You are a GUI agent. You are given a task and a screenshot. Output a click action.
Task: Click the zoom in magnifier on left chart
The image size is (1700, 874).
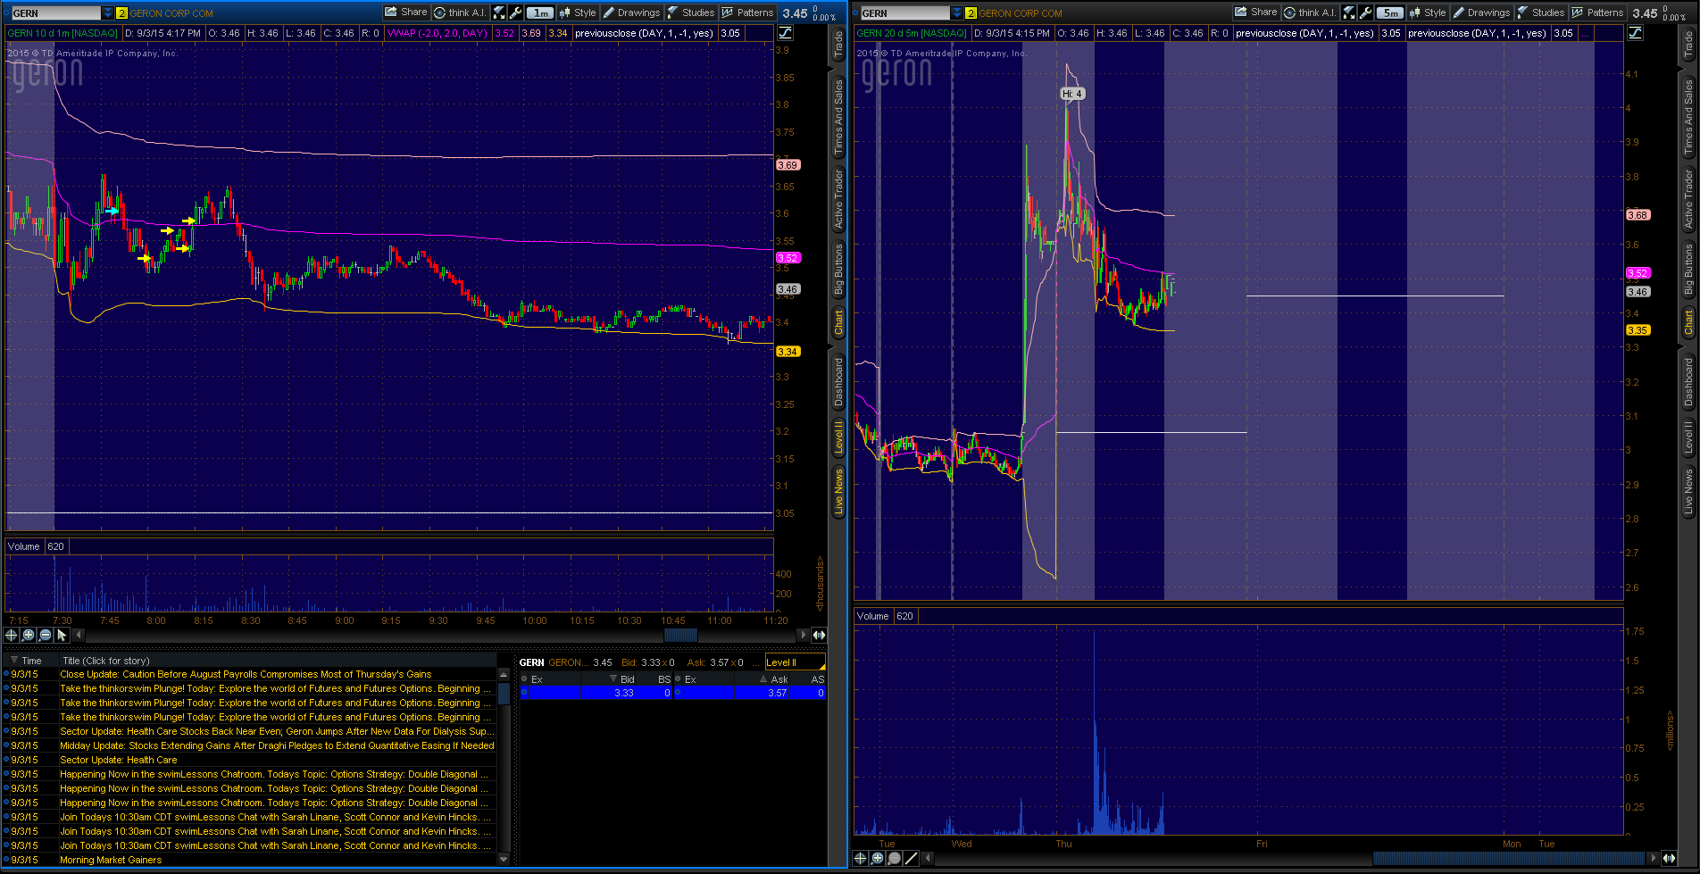29,635
